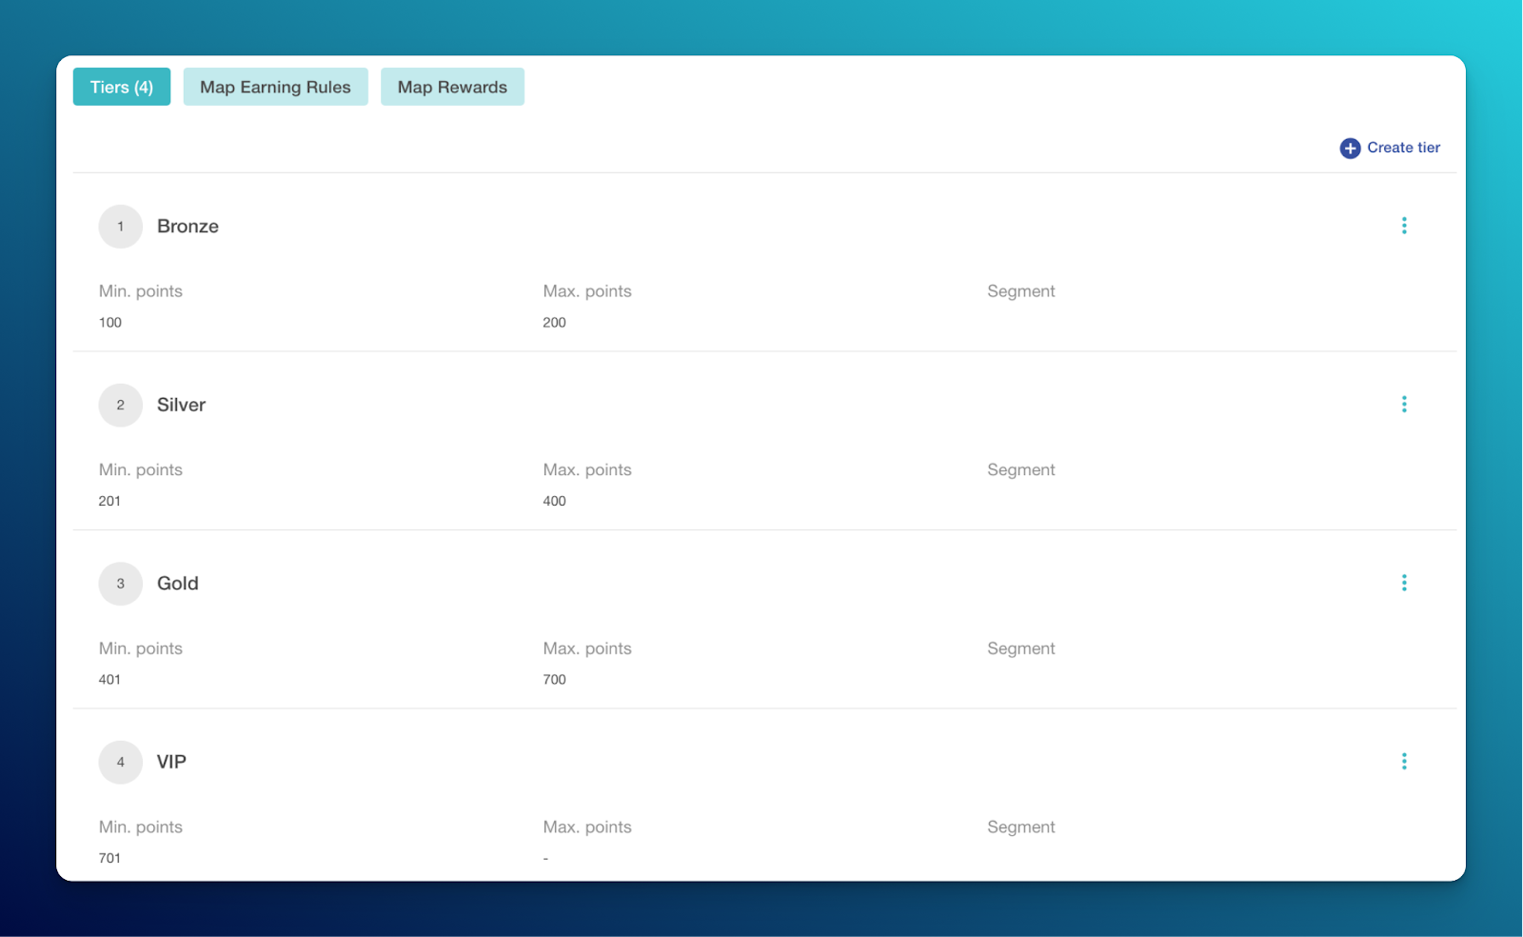Click the VIP tier number badge

120,762
